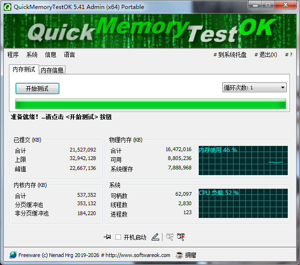Click the pin always-on-top icon
Viewport: 300px width, 265px height.
coord(107,237)
